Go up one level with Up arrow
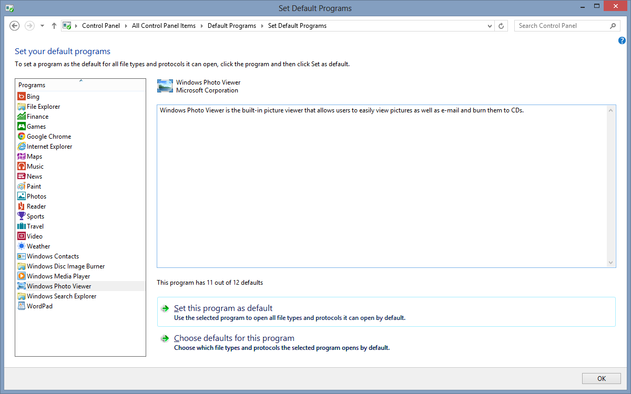The height and width of the screenshot is (394, 631). click(54, 26)
